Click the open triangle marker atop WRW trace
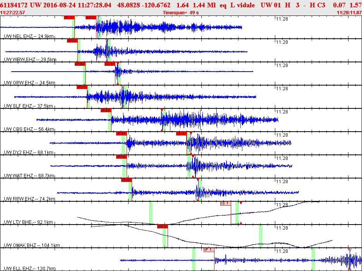The image size is (362, 271). (106, 40)
